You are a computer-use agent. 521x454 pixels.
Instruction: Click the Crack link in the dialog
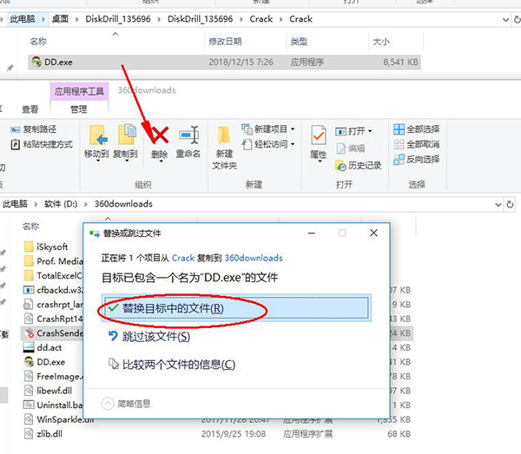coord(182,258)
